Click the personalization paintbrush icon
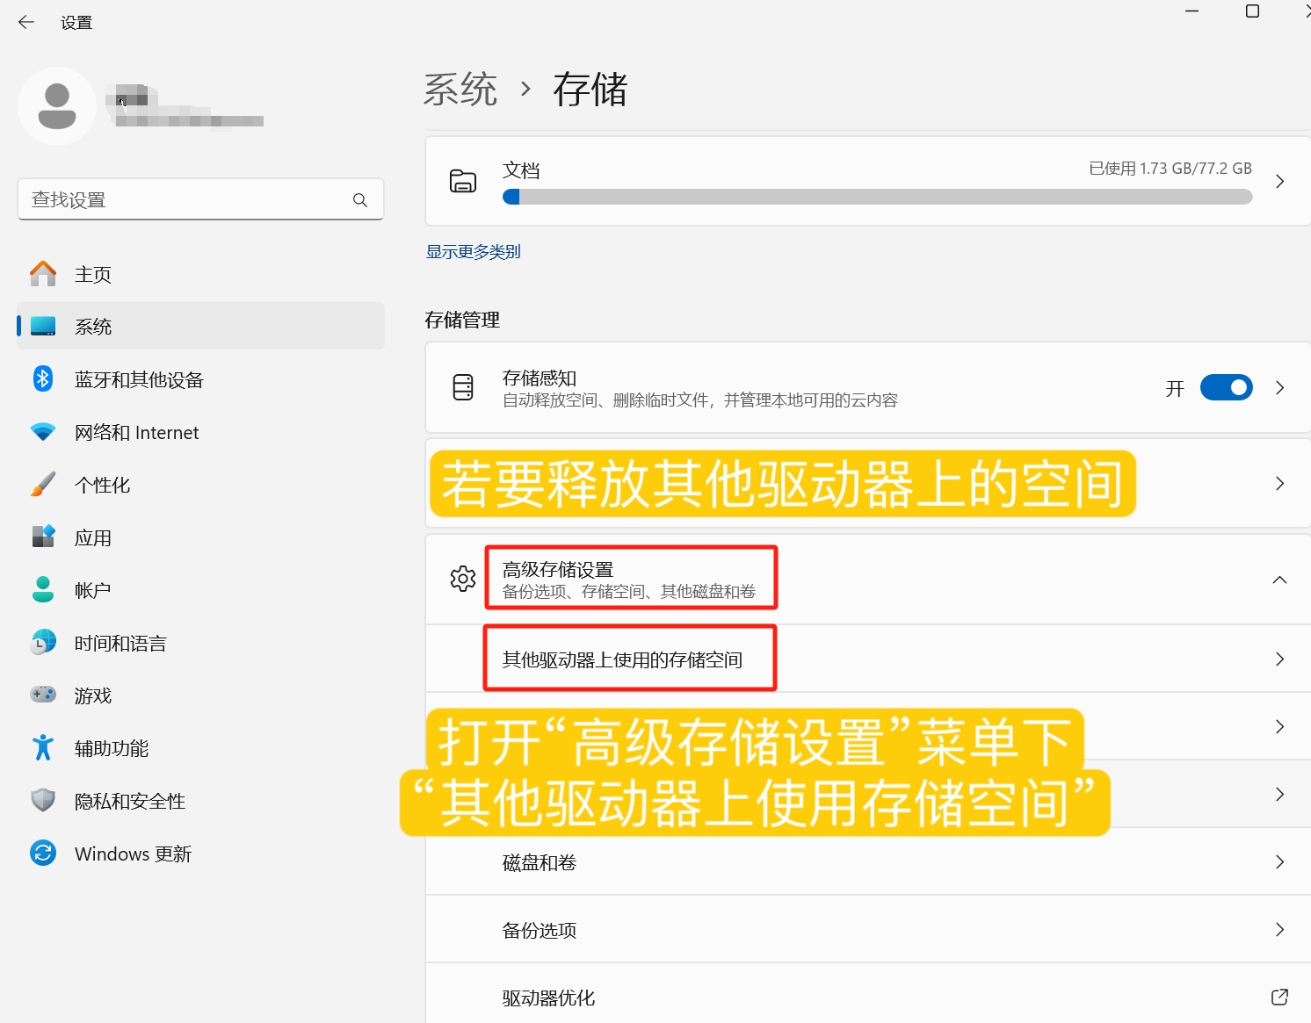This screenshot has height=1023, width=1311. point(43,485)
